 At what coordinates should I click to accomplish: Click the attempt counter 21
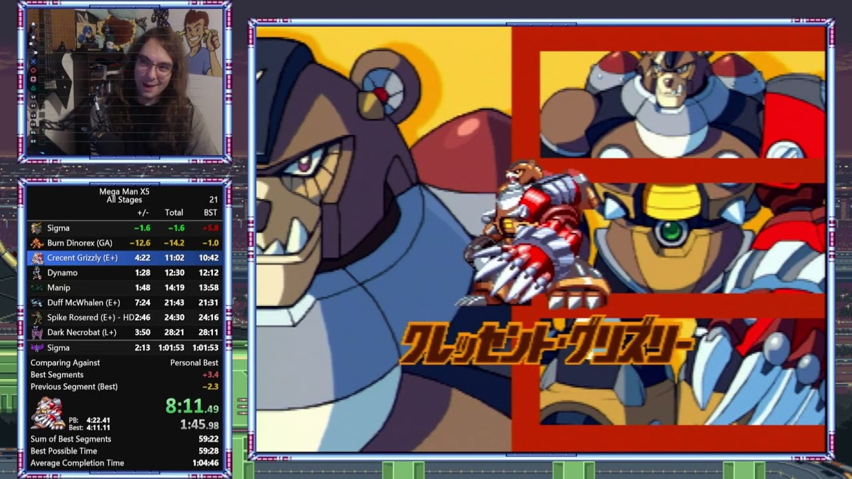coord(214,200)
